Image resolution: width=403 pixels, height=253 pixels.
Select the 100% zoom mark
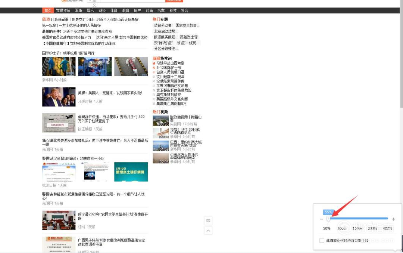pos(342,228)
